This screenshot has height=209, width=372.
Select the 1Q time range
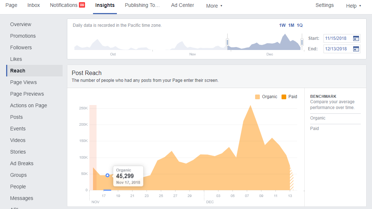pos(300,25)
